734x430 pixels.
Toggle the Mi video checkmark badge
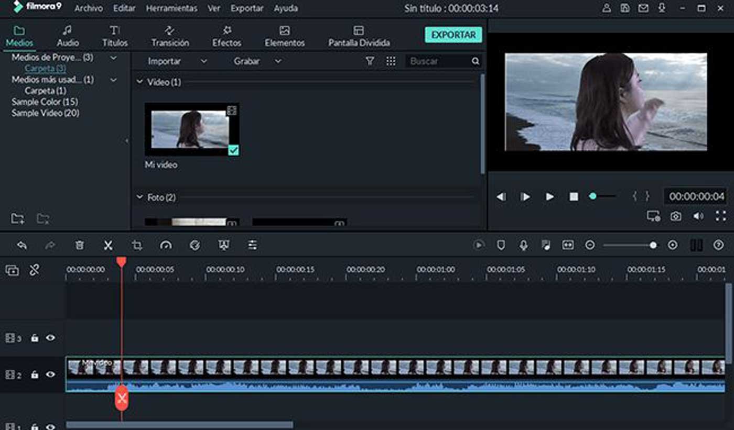(x=233, y=150)
